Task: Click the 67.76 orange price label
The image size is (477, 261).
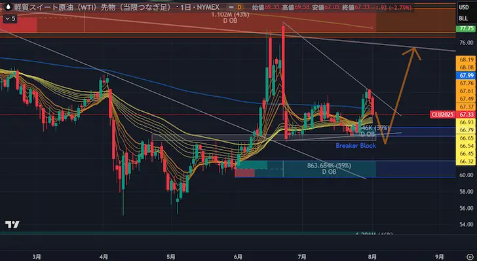Action: (x=466, y=83)
